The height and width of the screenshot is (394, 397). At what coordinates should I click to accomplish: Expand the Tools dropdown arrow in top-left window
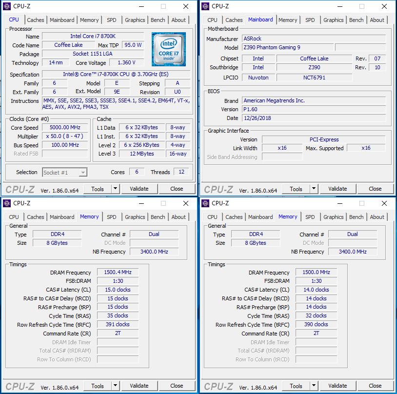point(115,189)
